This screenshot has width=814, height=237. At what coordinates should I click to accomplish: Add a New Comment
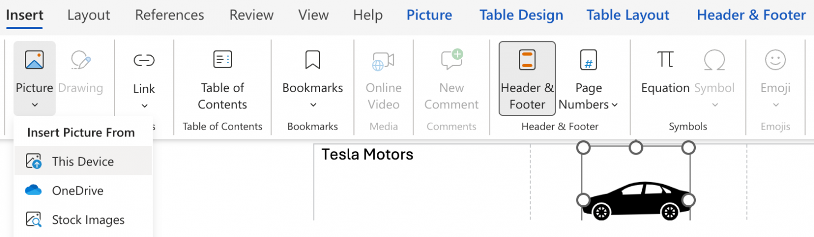(x=452, y=61)
